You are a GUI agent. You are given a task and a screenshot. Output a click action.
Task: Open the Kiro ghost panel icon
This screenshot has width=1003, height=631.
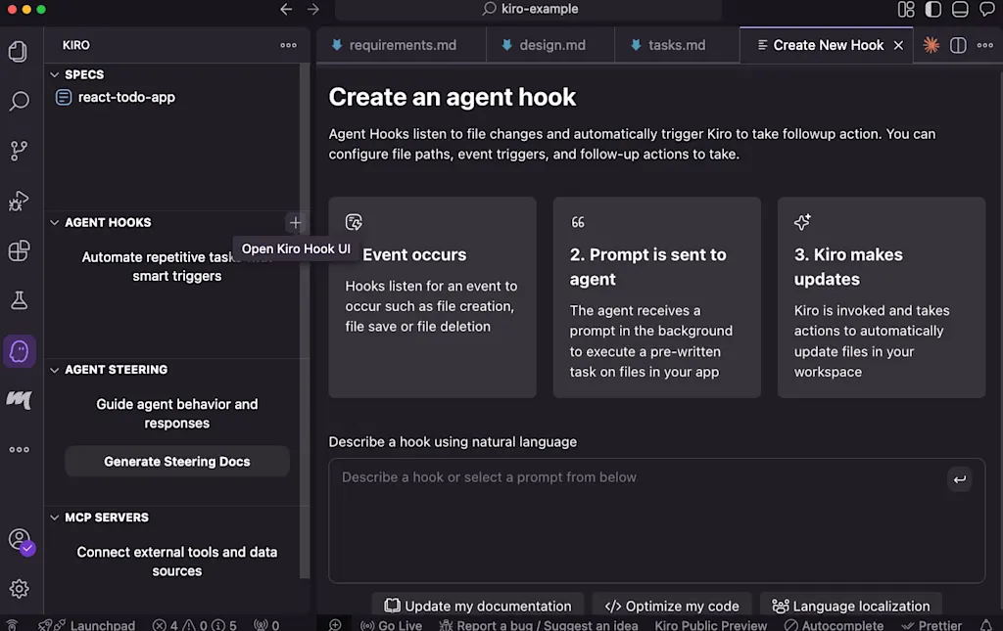(20, 350)
